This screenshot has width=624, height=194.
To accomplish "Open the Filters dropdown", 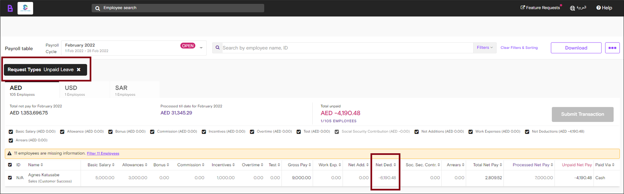I will [x=485, y=48].
